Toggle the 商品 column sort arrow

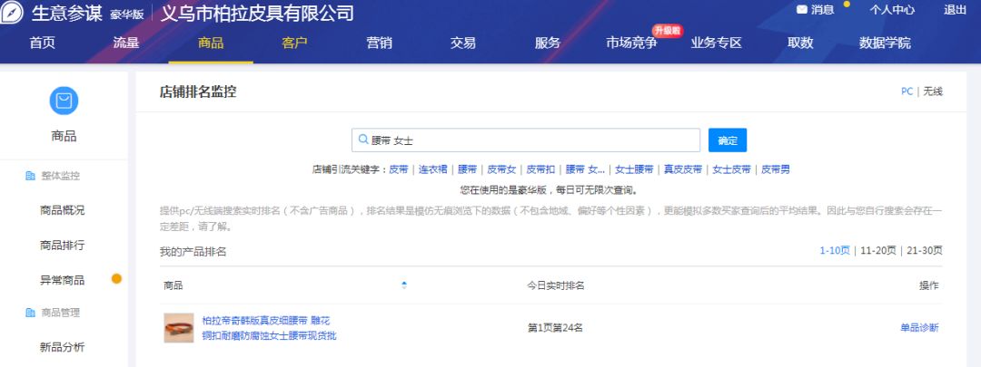[x=404, y=285]
